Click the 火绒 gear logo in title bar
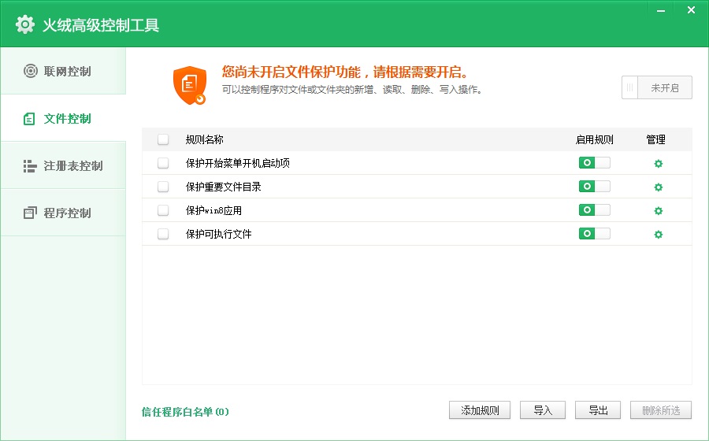 (x=25, y=24)
